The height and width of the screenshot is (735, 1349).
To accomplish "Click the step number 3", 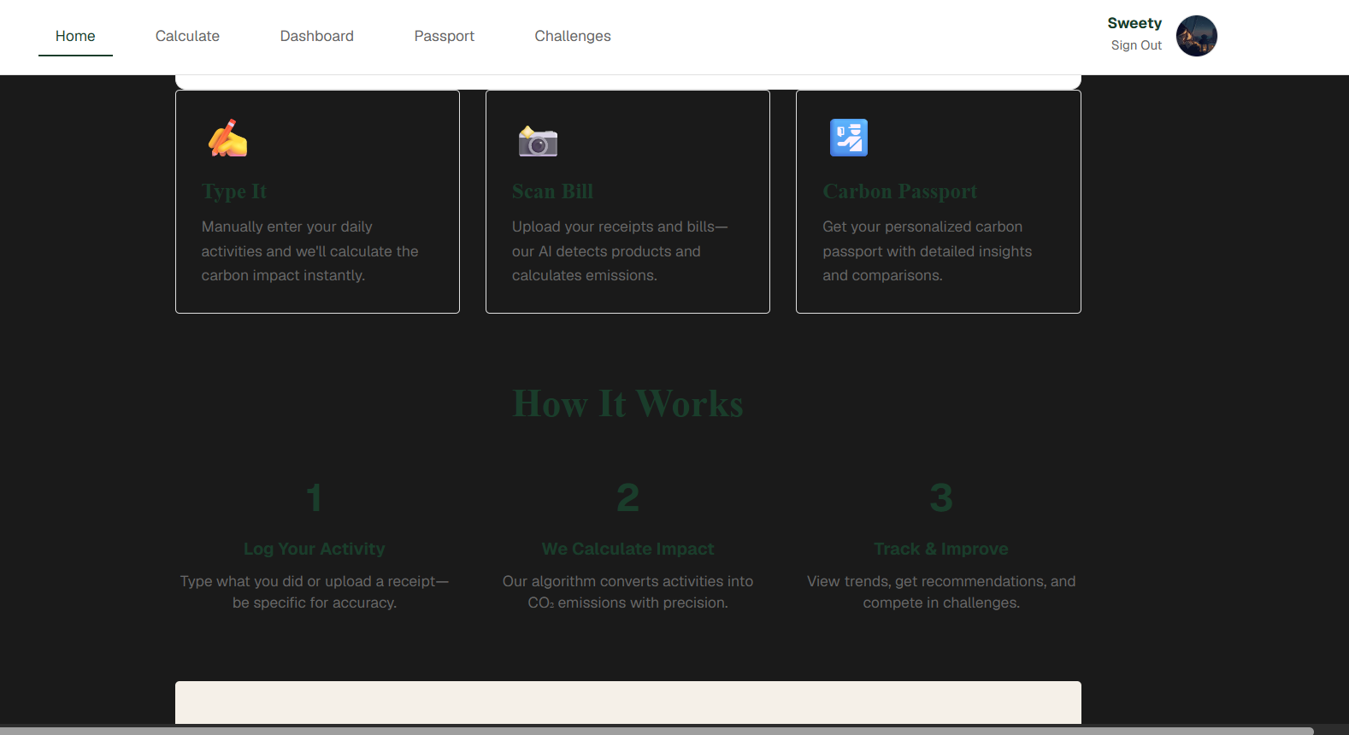I will [x=941, y=497].
